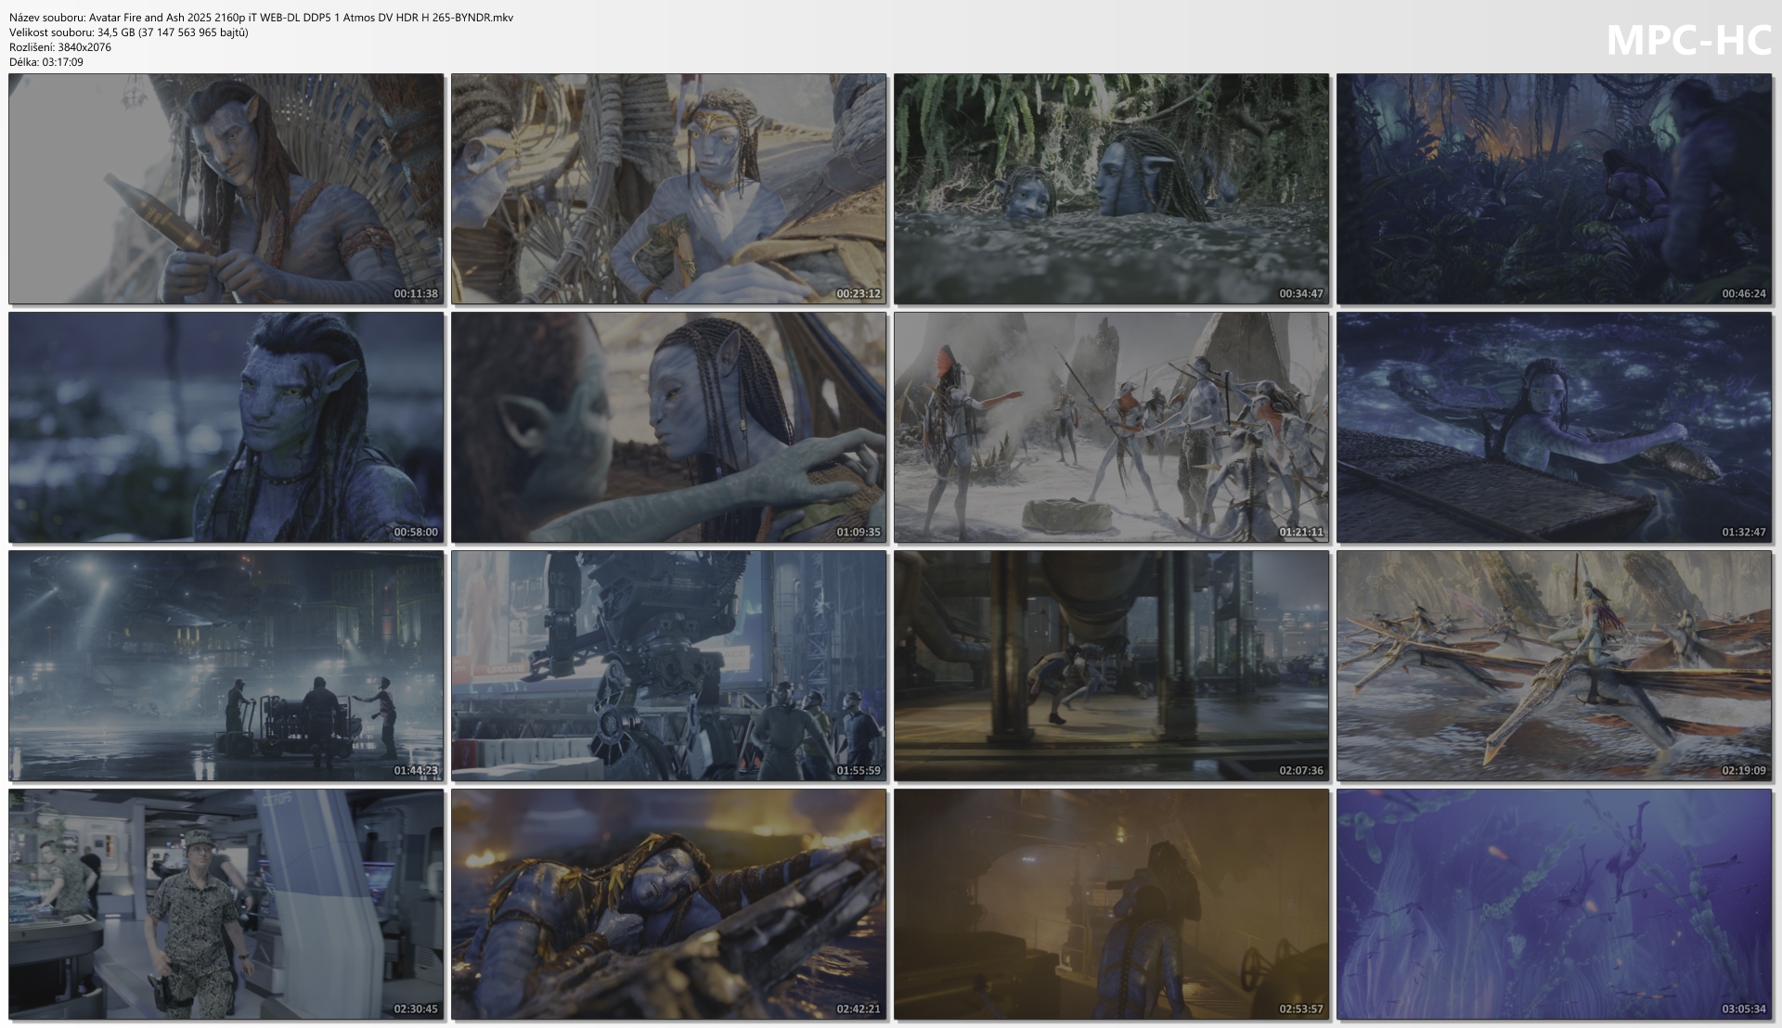Select the close-up face thumbnail at 00:58:00
The width and height of the screenshot is (1782, 1028).
226,427
